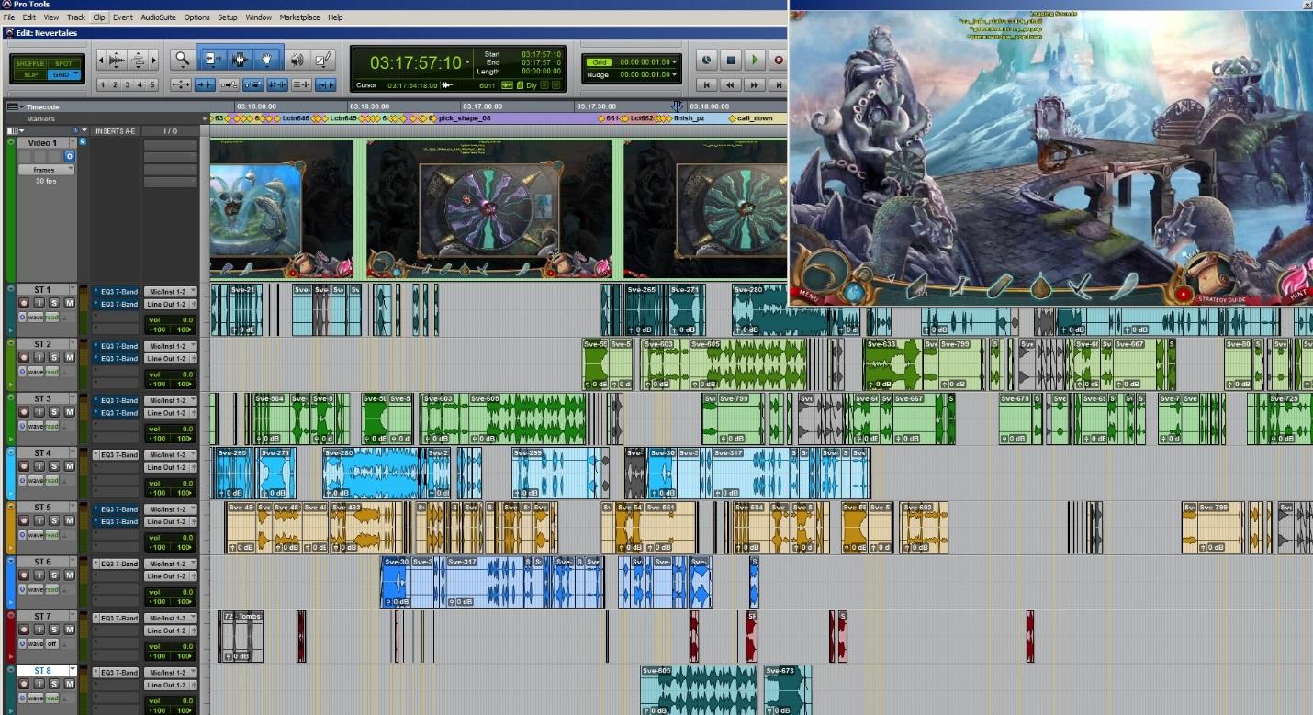Recall zoom preset 1
1313x715 pixels.
point(103,84)
